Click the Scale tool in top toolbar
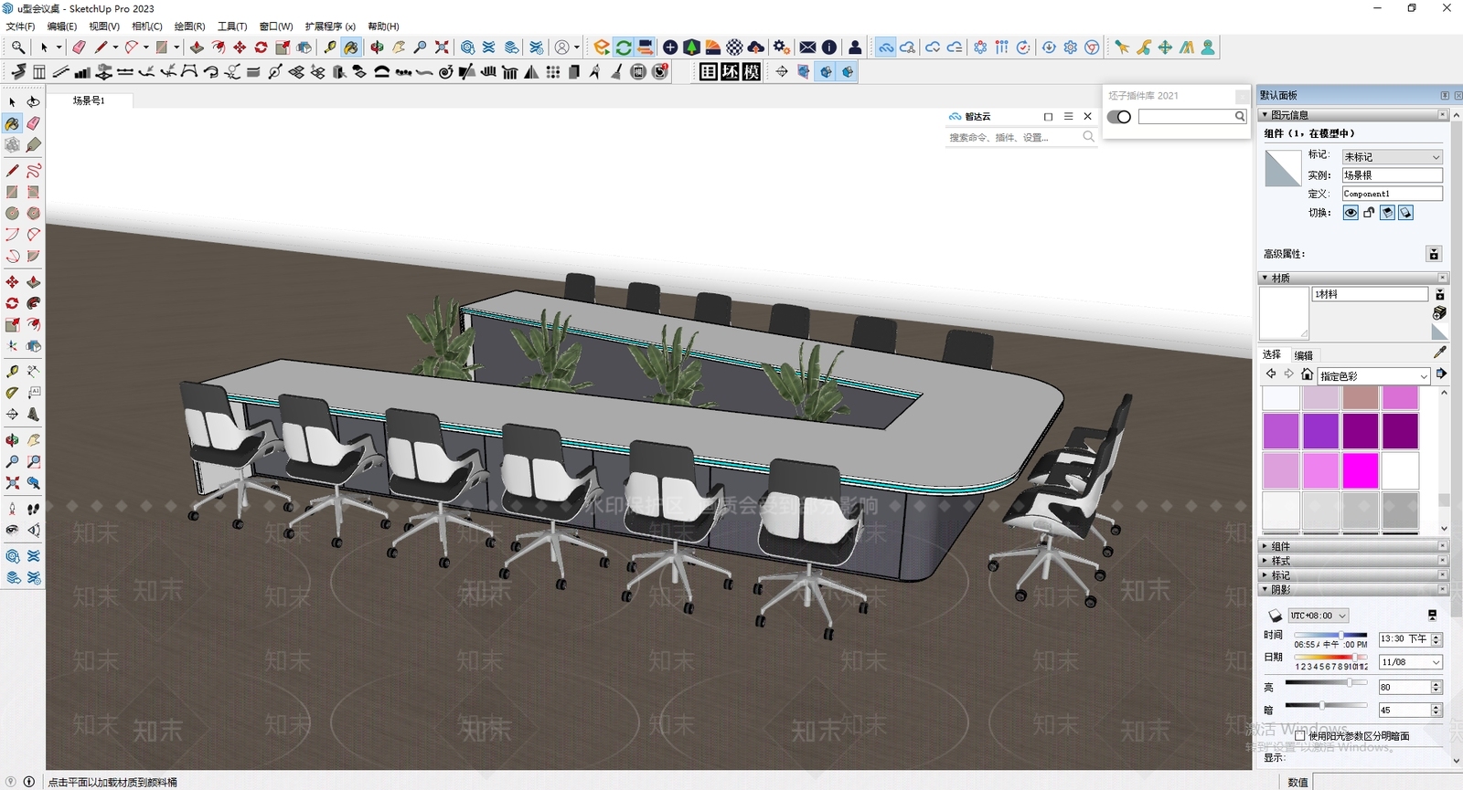 point(283,47)
